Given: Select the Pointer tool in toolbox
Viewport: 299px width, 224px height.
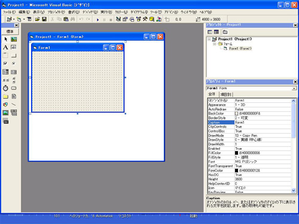Looking at the screenshot, I should click(5, 39).
